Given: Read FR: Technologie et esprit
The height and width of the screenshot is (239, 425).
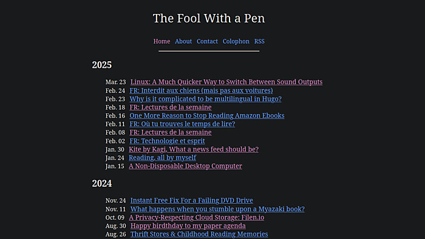Looking at the screenshot, I should click(x=167, y=141).
